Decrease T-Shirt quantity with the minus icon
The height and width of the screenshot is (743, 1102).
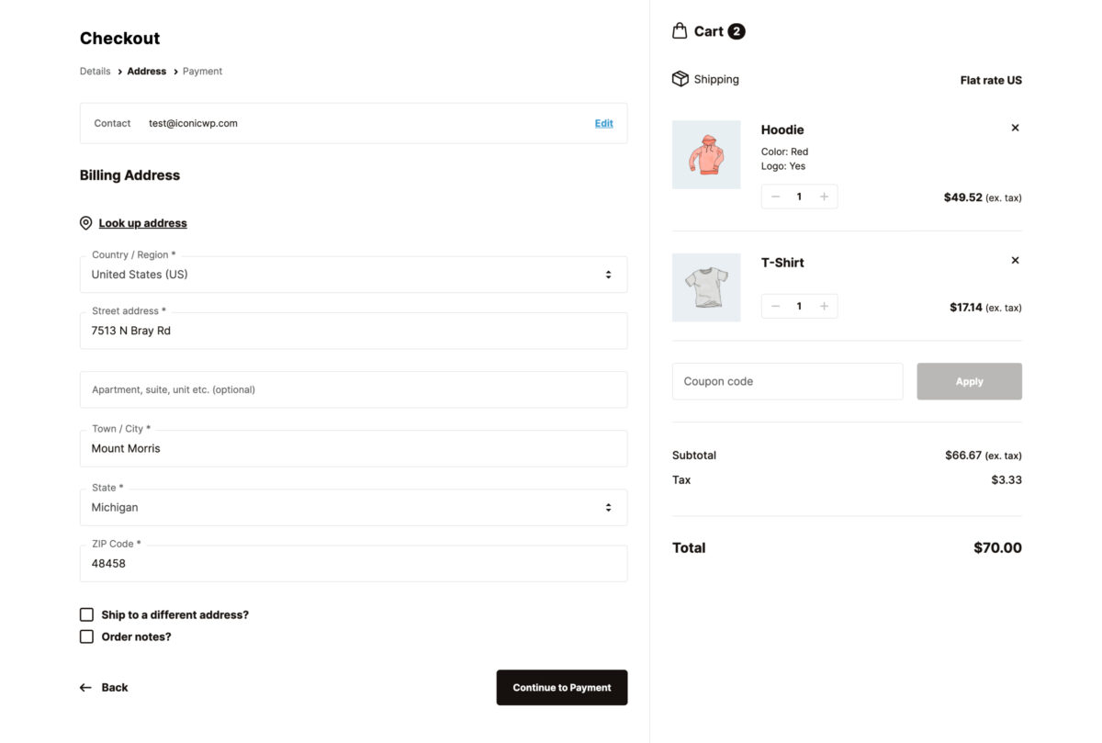(x=775, y=306)
